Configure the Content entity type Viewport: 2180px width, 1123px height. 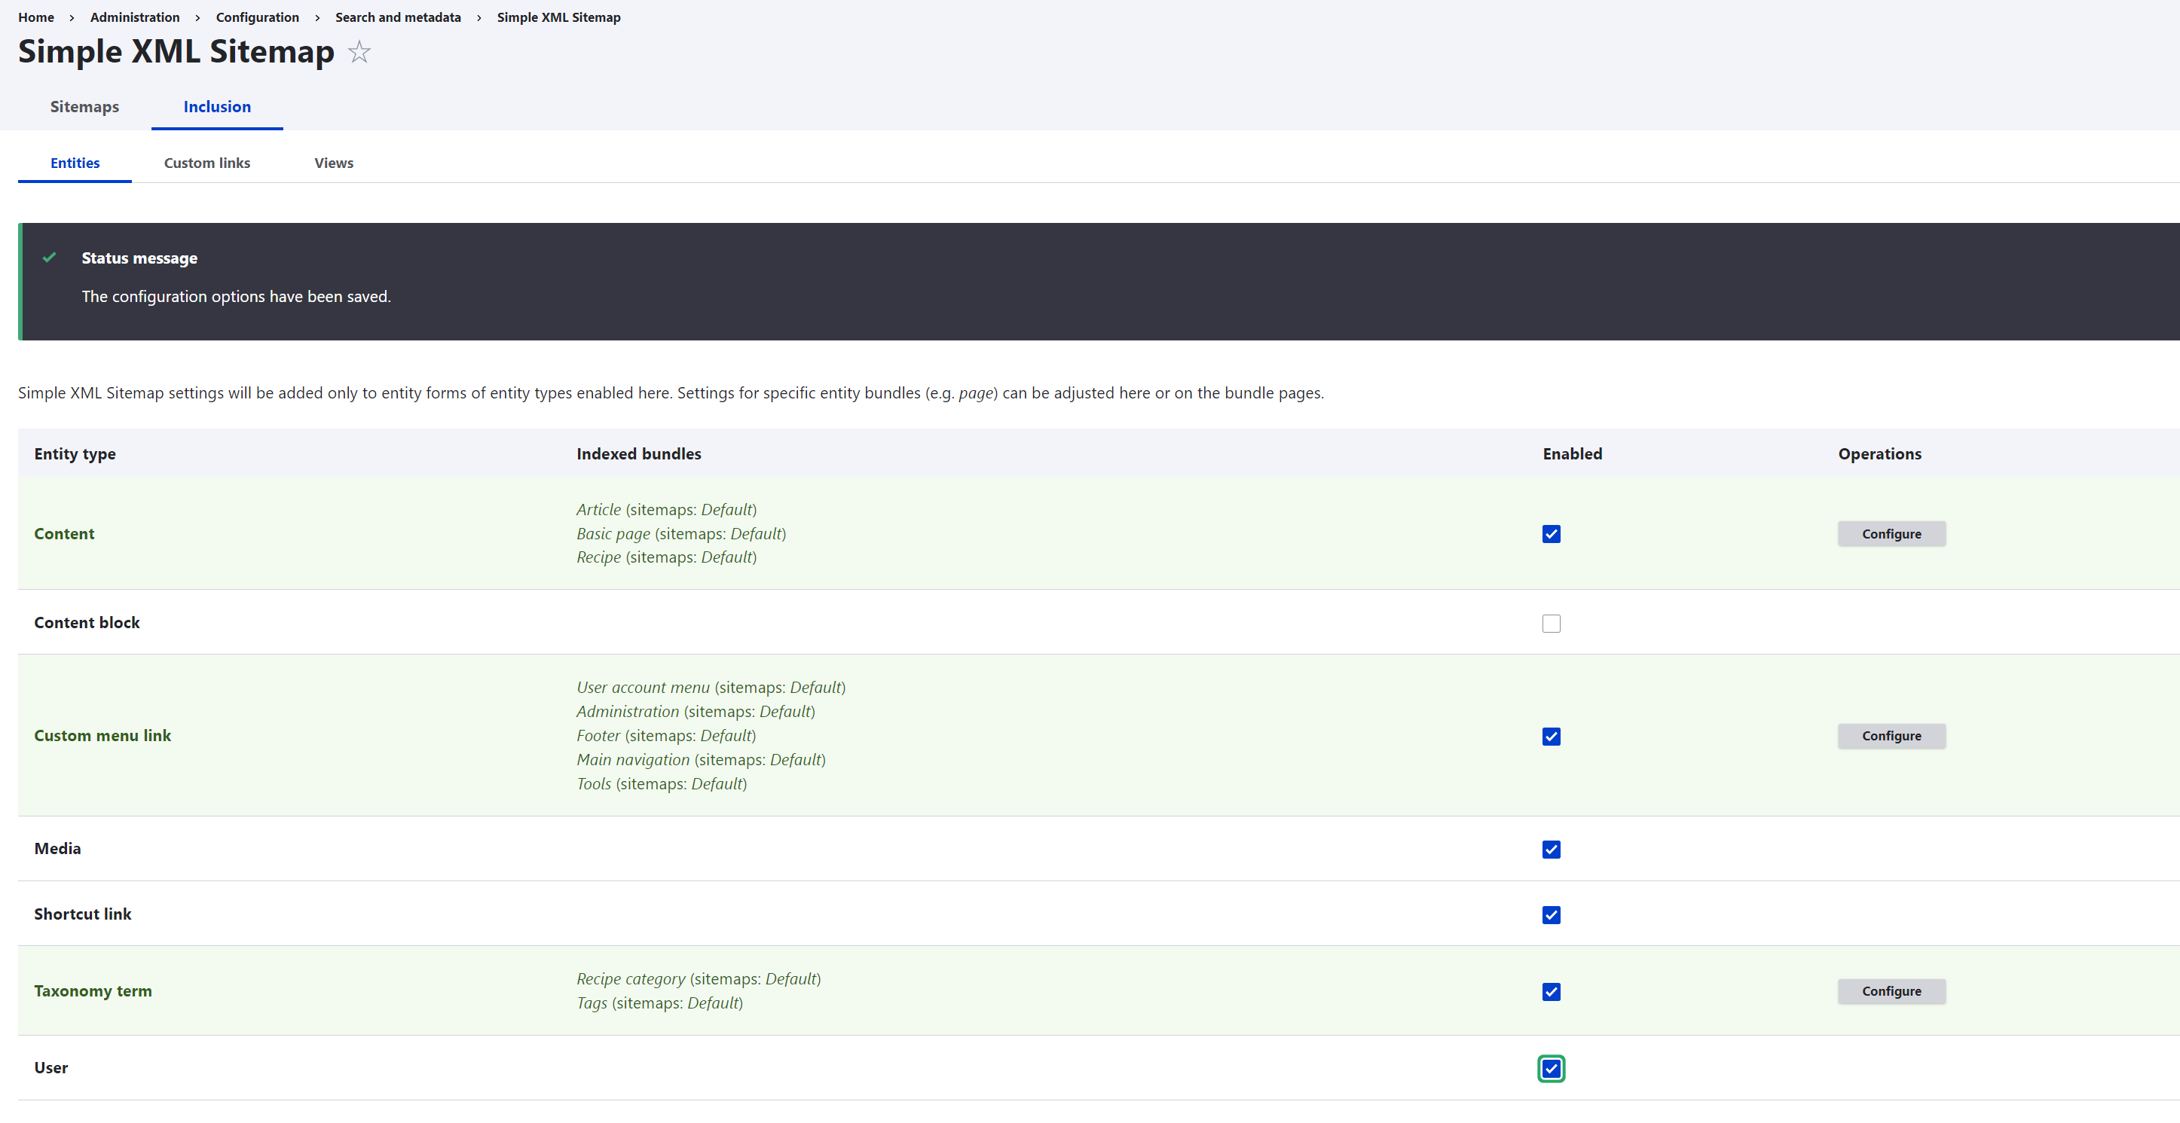[x=1891, y=533]
